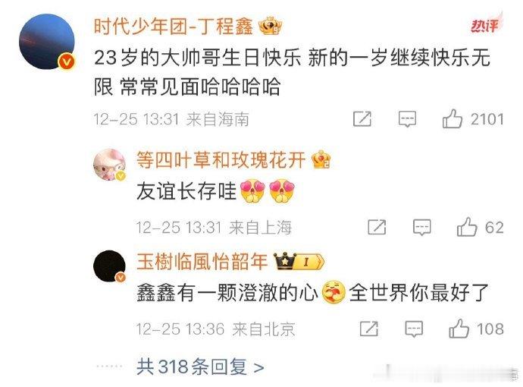Repost the 友谊长存哇 reply
This screenshot has height=387, width=523.
click(377, 228)
